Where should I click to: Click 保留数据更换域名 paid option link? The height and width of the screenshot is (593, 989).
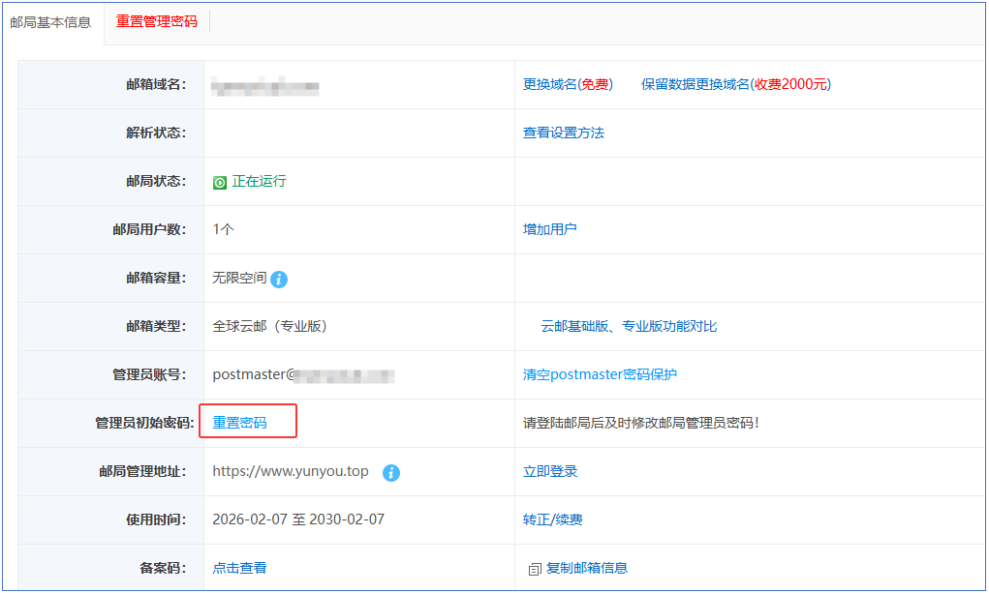(735, 84)
